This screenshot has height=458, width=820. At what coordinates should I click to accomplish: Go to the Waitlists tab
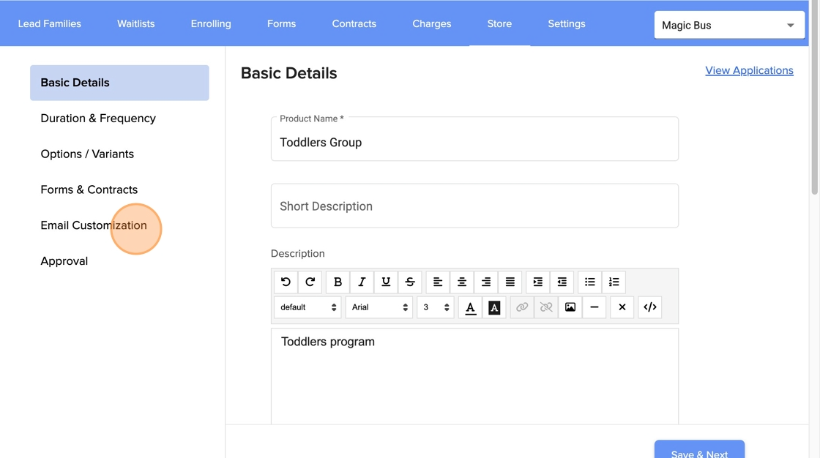click(x=136, y=23)
